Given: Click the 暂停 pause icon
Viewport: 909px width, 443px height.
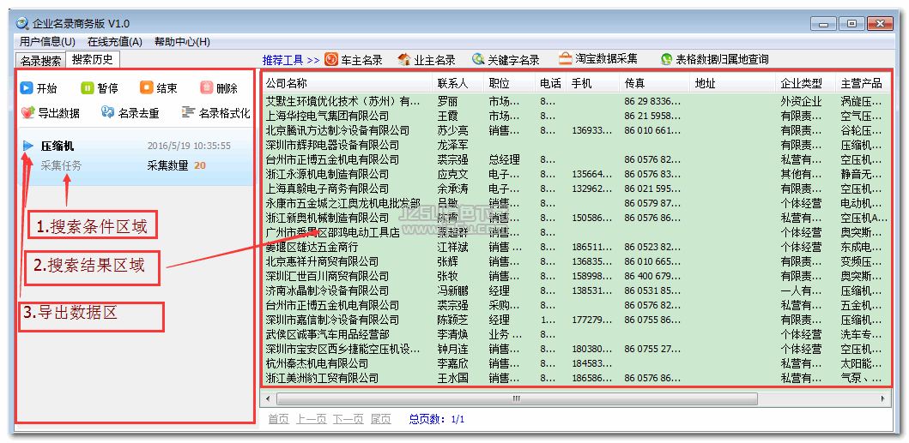Looking at the screenshot, I should pyautogui.click(x=87, y=88).
